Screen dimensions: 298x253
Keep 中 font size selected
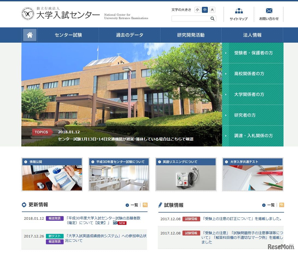coord(204,9)
